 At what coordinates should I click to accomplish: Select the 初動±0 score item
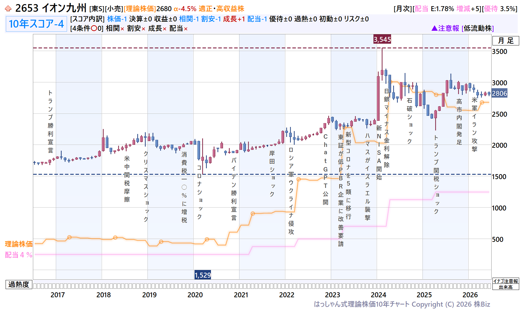click(331, 19)
